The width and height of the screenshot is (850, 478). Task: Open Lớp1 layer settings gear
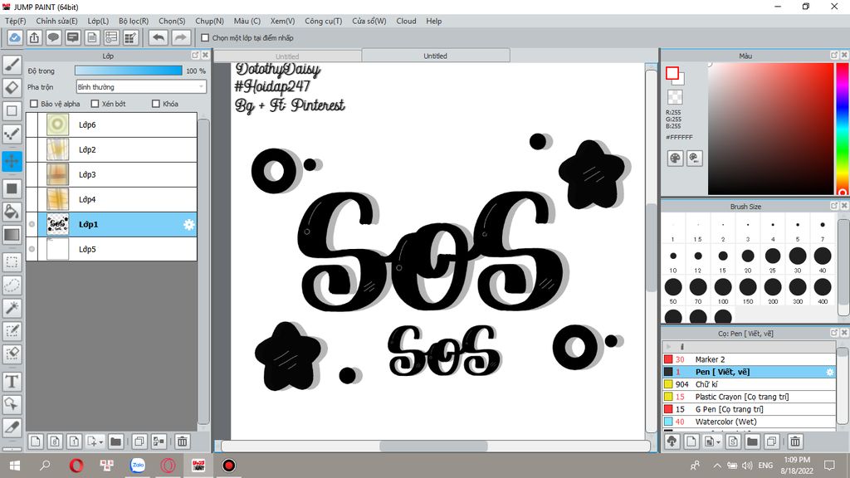(188, 224)
